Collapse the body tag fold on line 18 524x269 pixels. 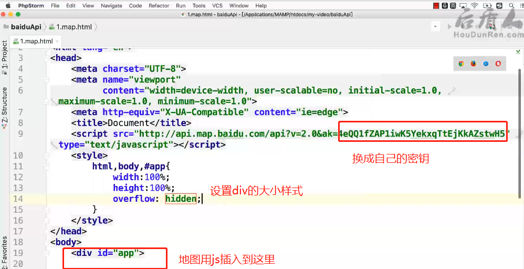click(x=47, y=242)
